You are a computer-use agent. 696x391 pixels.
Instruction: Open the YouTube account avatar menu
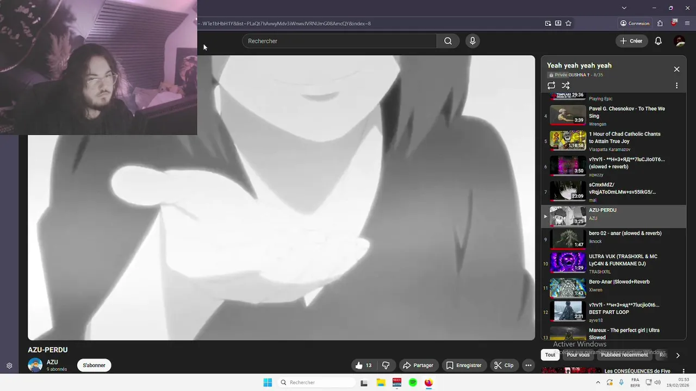click(679, 41)
